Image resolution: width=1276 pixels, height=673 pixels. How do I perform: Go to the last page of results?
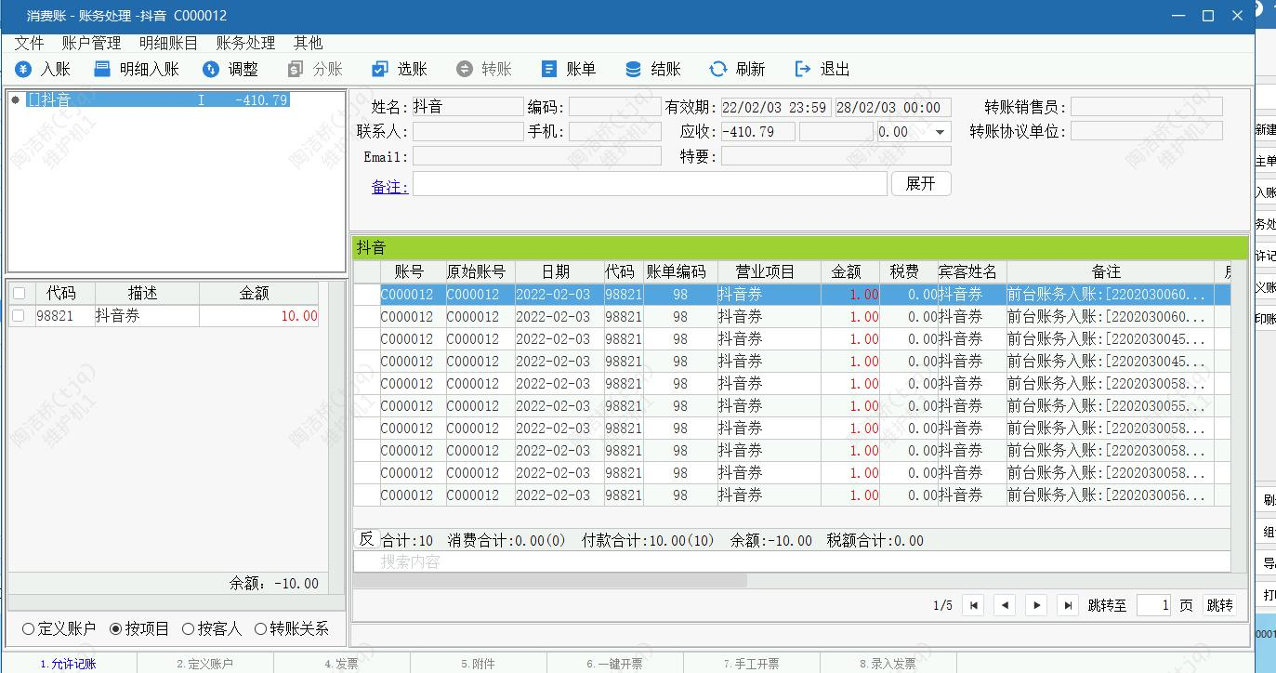coord(1068,605)
